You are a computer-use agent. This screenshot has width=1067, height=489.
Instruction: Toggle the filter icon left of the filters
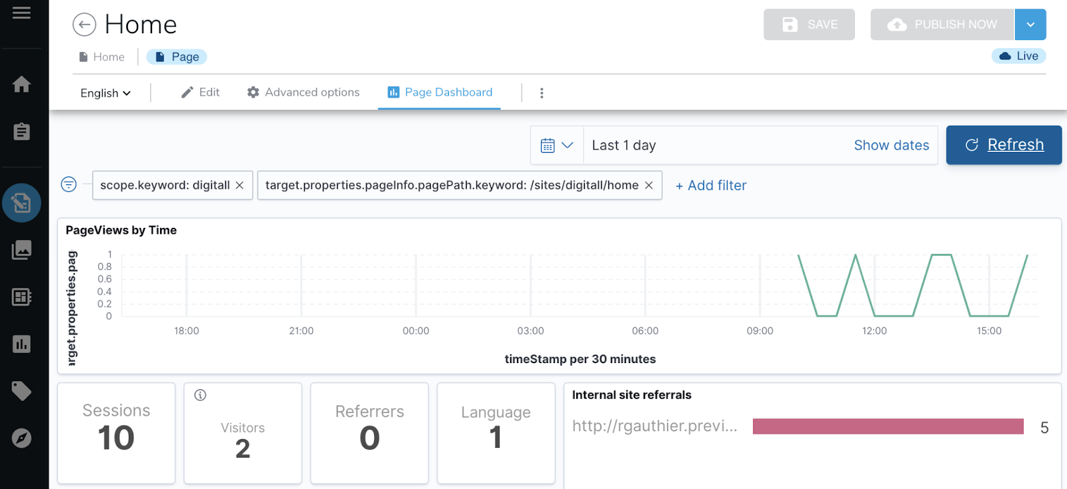click(x=69, y=185)
